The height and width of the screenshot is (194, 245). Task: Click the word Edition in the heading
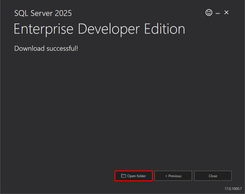click(165, 29)
